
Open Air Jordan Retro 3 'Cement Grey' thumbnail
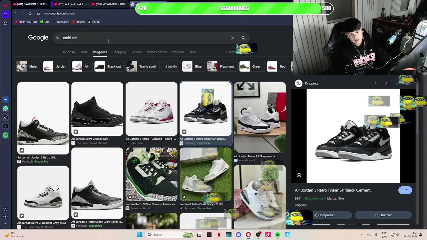[x=43, y=193]
